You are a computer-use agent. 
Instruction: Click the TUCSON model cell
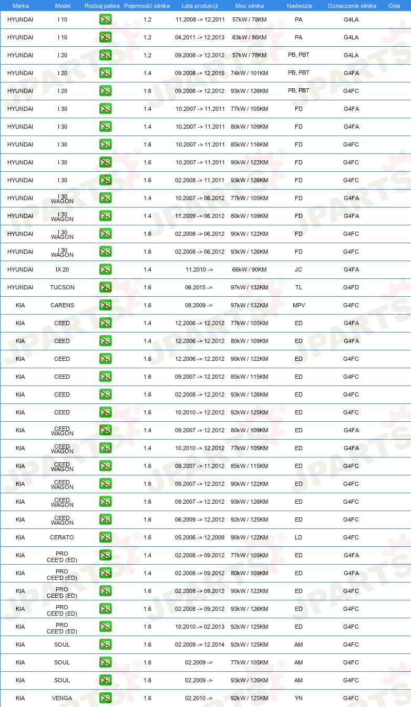[62, 287]
